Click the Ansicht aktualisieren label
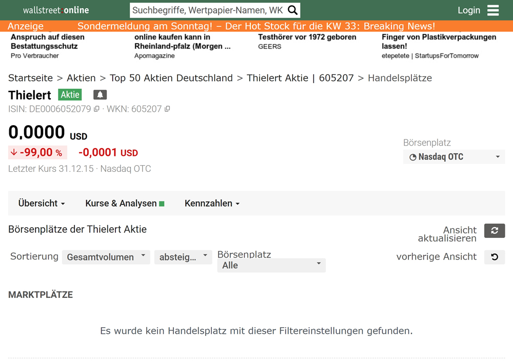This screenshot has height=361, width=513. [x=447, y=234]
